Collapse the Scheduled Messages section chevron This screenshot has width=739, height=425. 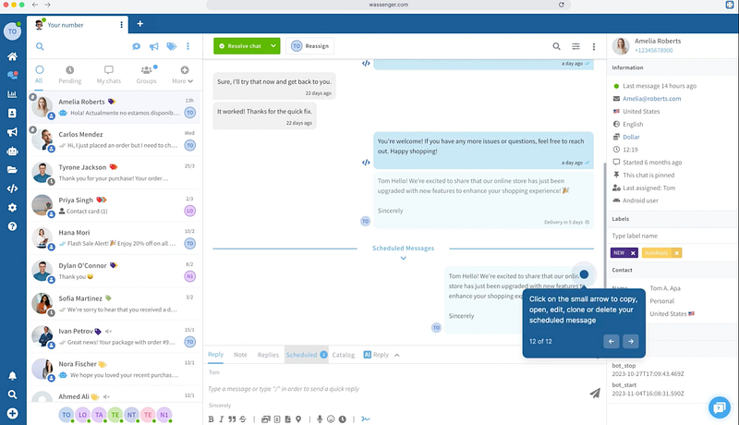tap(403, 259)
